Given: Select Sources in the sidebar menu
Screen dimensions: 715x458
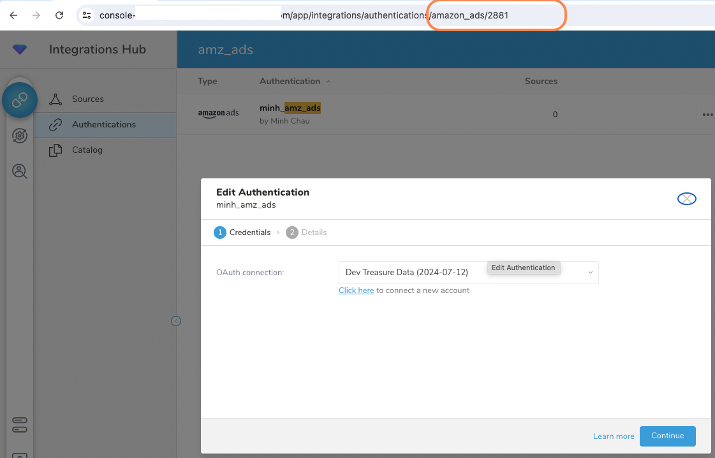Looking at the screenshot, I should coord(88,99).
